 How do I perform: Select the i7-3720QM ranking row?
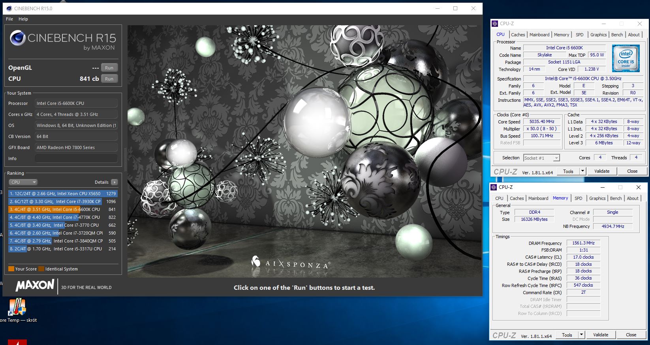[x=63, y=233]
